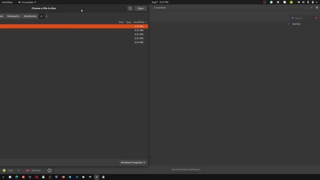Open the clock showing Aug 7 5:31 PM
This screenshot has width=320, height=180.
coord(160,2)
